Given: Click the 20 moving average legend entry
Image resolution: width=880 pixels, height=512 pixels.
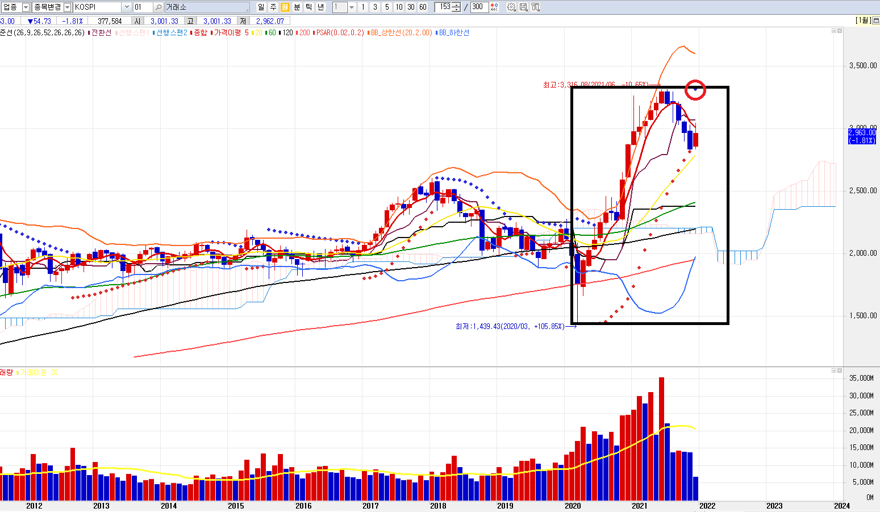Looking at the screenshot, I should point(257,33).
